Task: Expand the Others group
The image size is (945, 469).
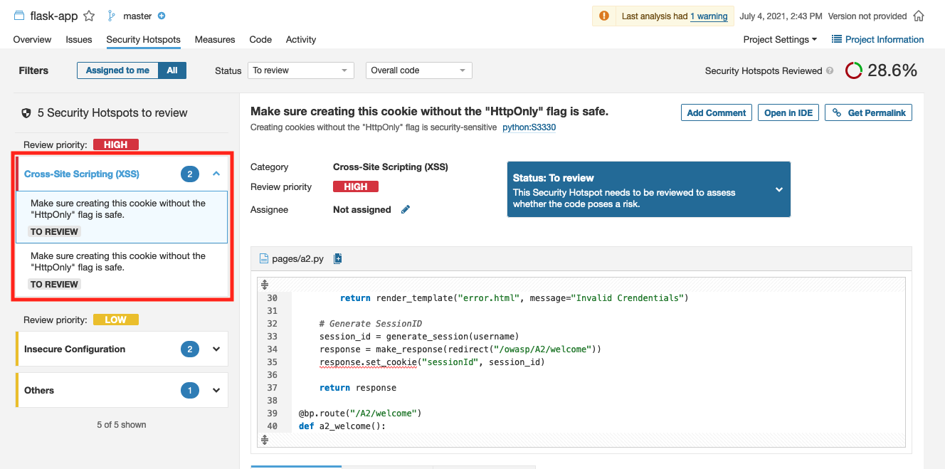Action: coord(216,390)
